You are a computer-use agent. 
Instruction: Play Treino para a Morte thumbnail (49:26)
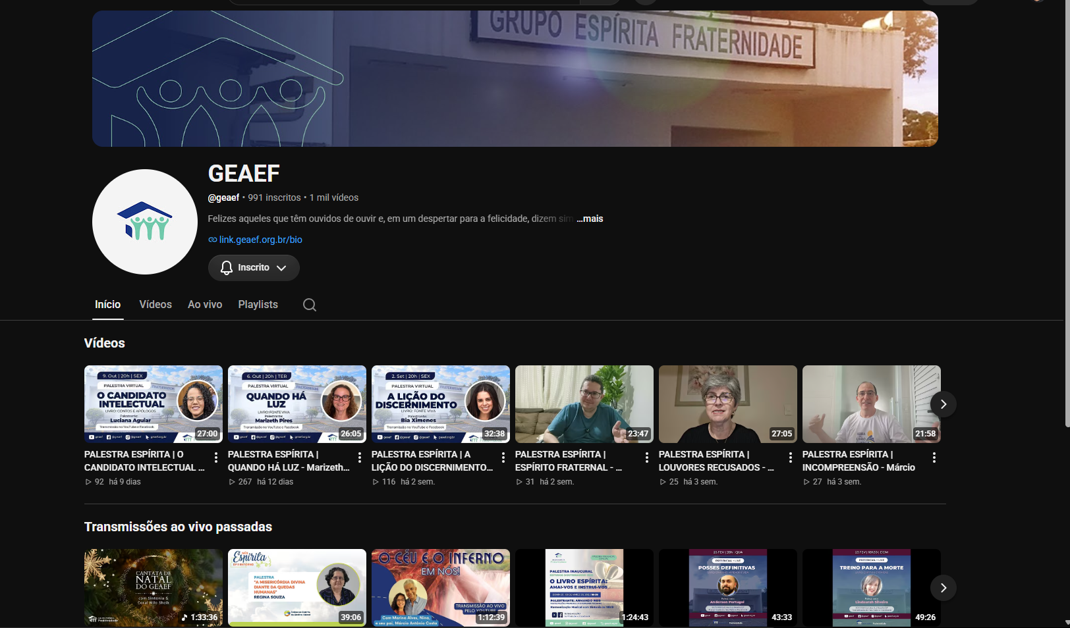tap(872, 588)
